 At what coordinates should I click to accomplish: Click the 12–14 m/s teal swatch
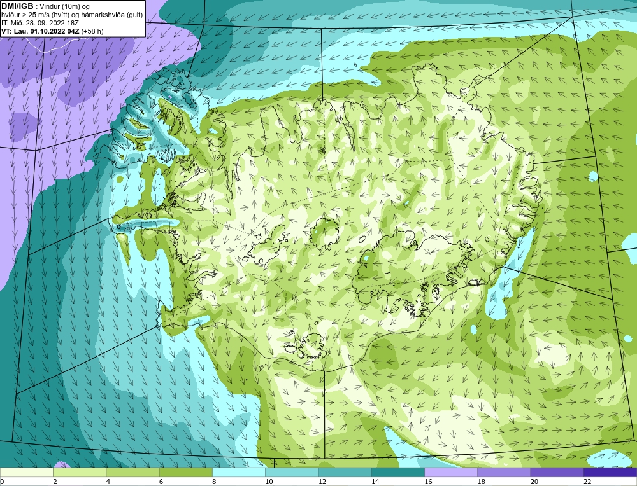[x=345, y=472]
